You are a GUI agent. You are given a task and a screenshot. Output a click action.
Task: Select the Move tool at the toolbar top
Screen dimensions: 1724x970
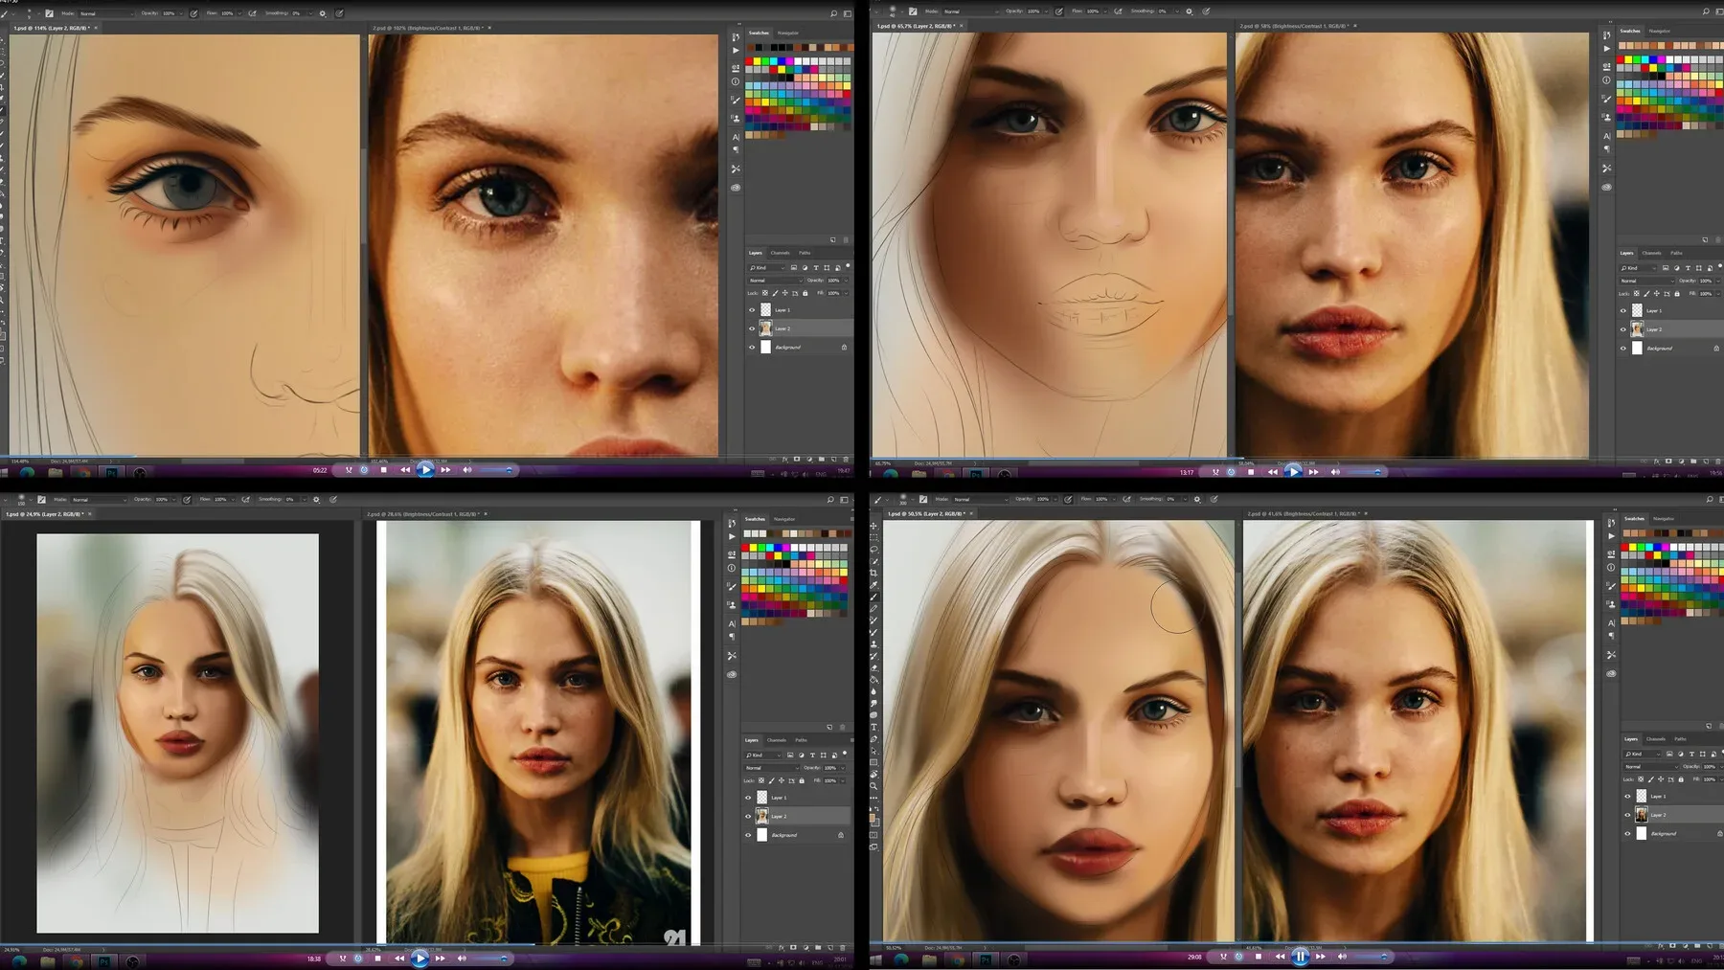[875, 527]
